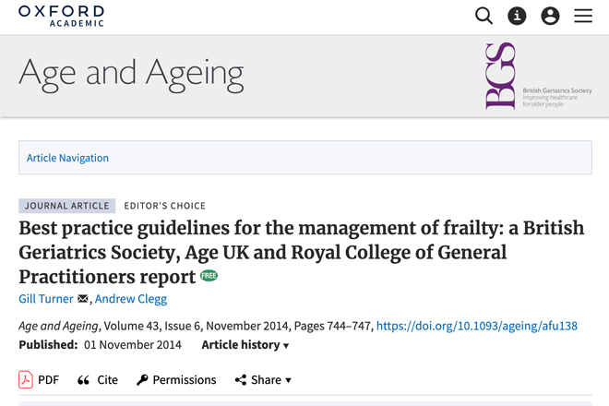Screen dimensions: 609x406
Task: Go to Oxford Academic home logo
Action: [x=62, y=16]
